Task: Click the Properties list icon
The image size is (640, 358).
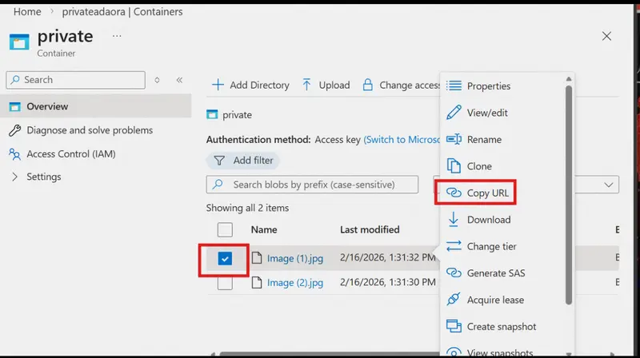Action: (x=454, y=86)
